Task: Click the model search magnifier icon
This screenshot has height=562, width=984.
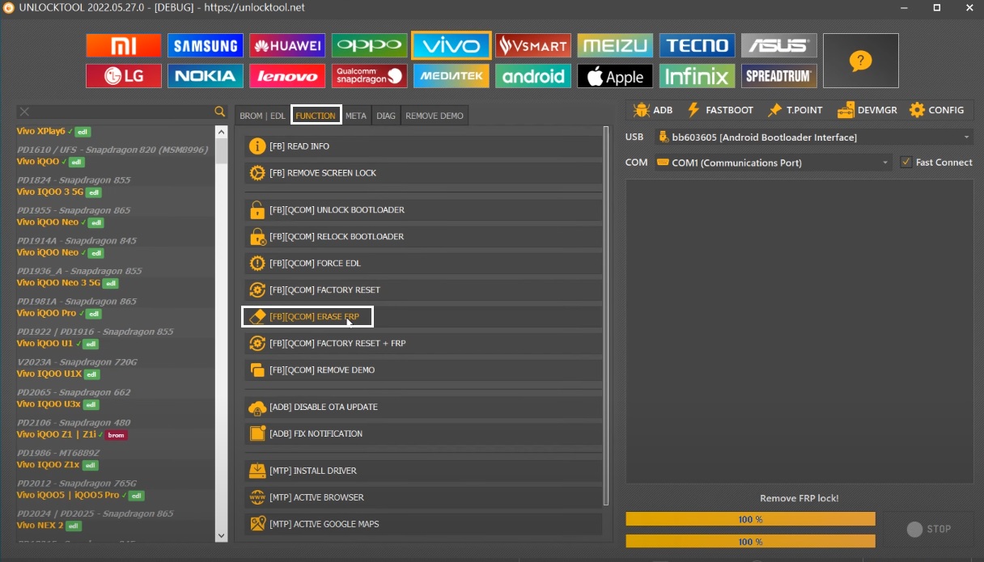Action: point(219,112)
